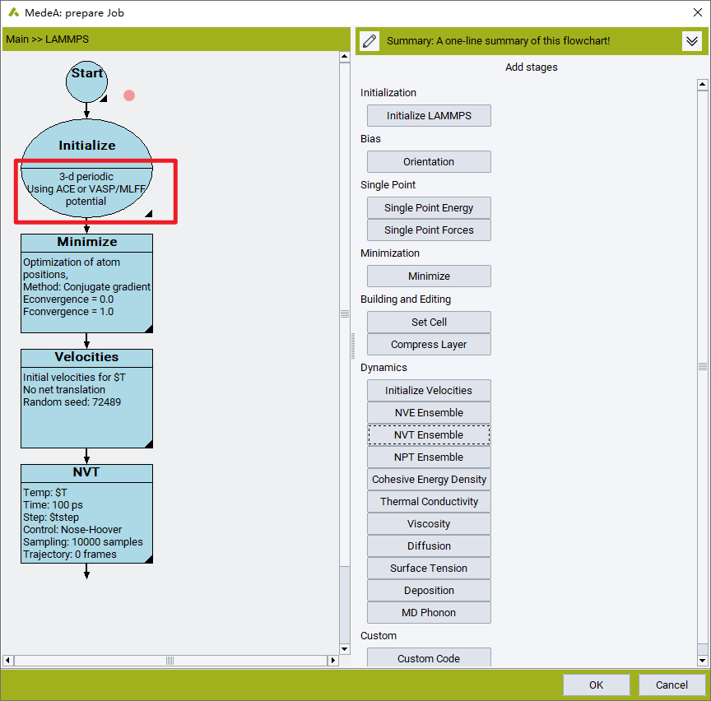Add the NVT Ensemble stage
The image size is (711, 701).
pos(429,434)
